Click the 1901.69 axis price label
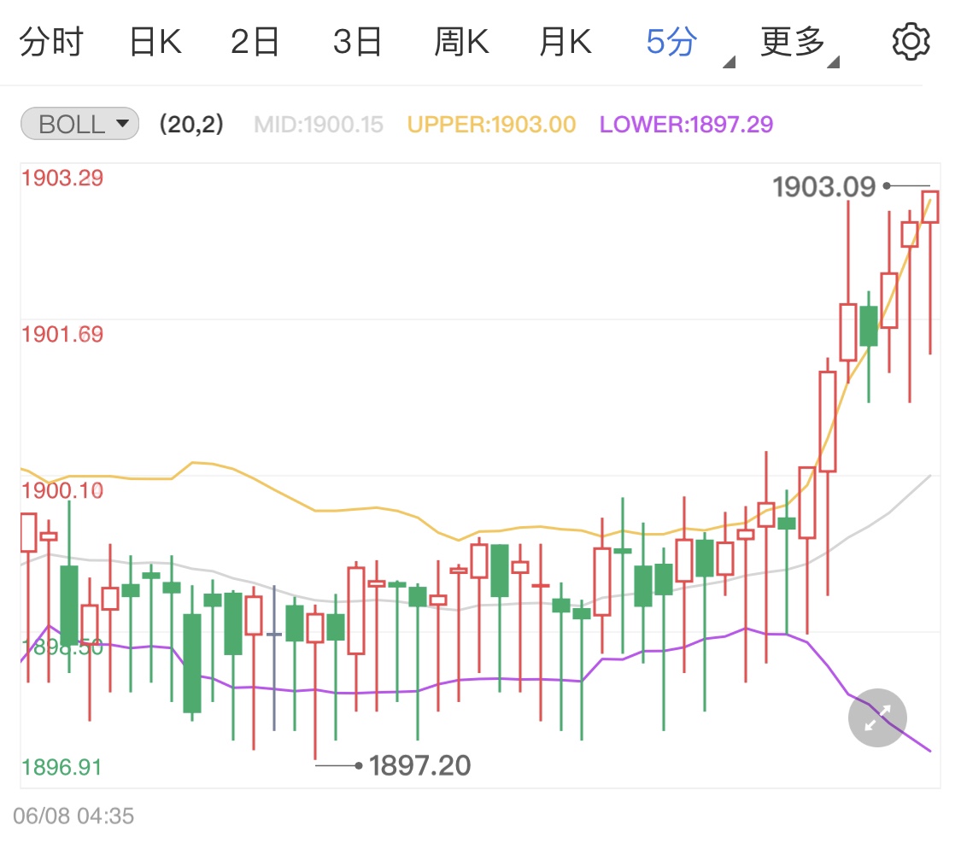961x843 pixels. [62, 335]
